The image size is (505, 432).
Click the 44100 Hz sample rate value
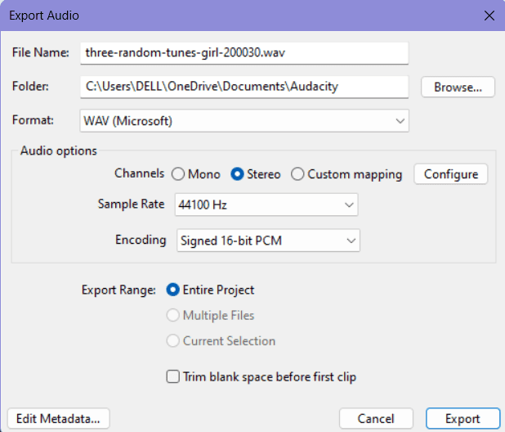203,205
